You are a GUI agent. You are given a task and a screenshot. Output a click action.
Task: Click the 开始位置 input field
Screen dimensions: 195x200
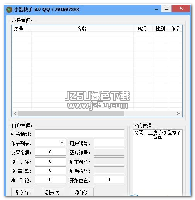[x=109, y=180]
